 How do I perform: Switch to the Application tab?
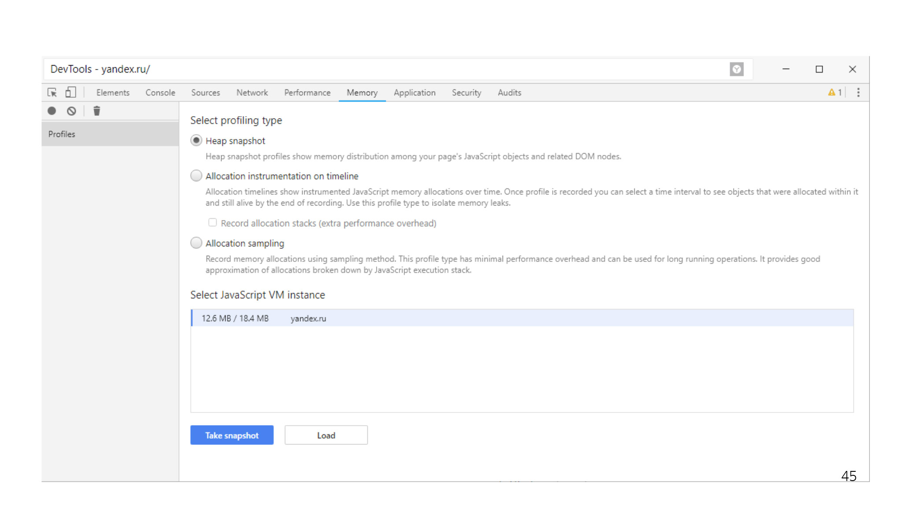pyautogui.click(x=414, y=93)
